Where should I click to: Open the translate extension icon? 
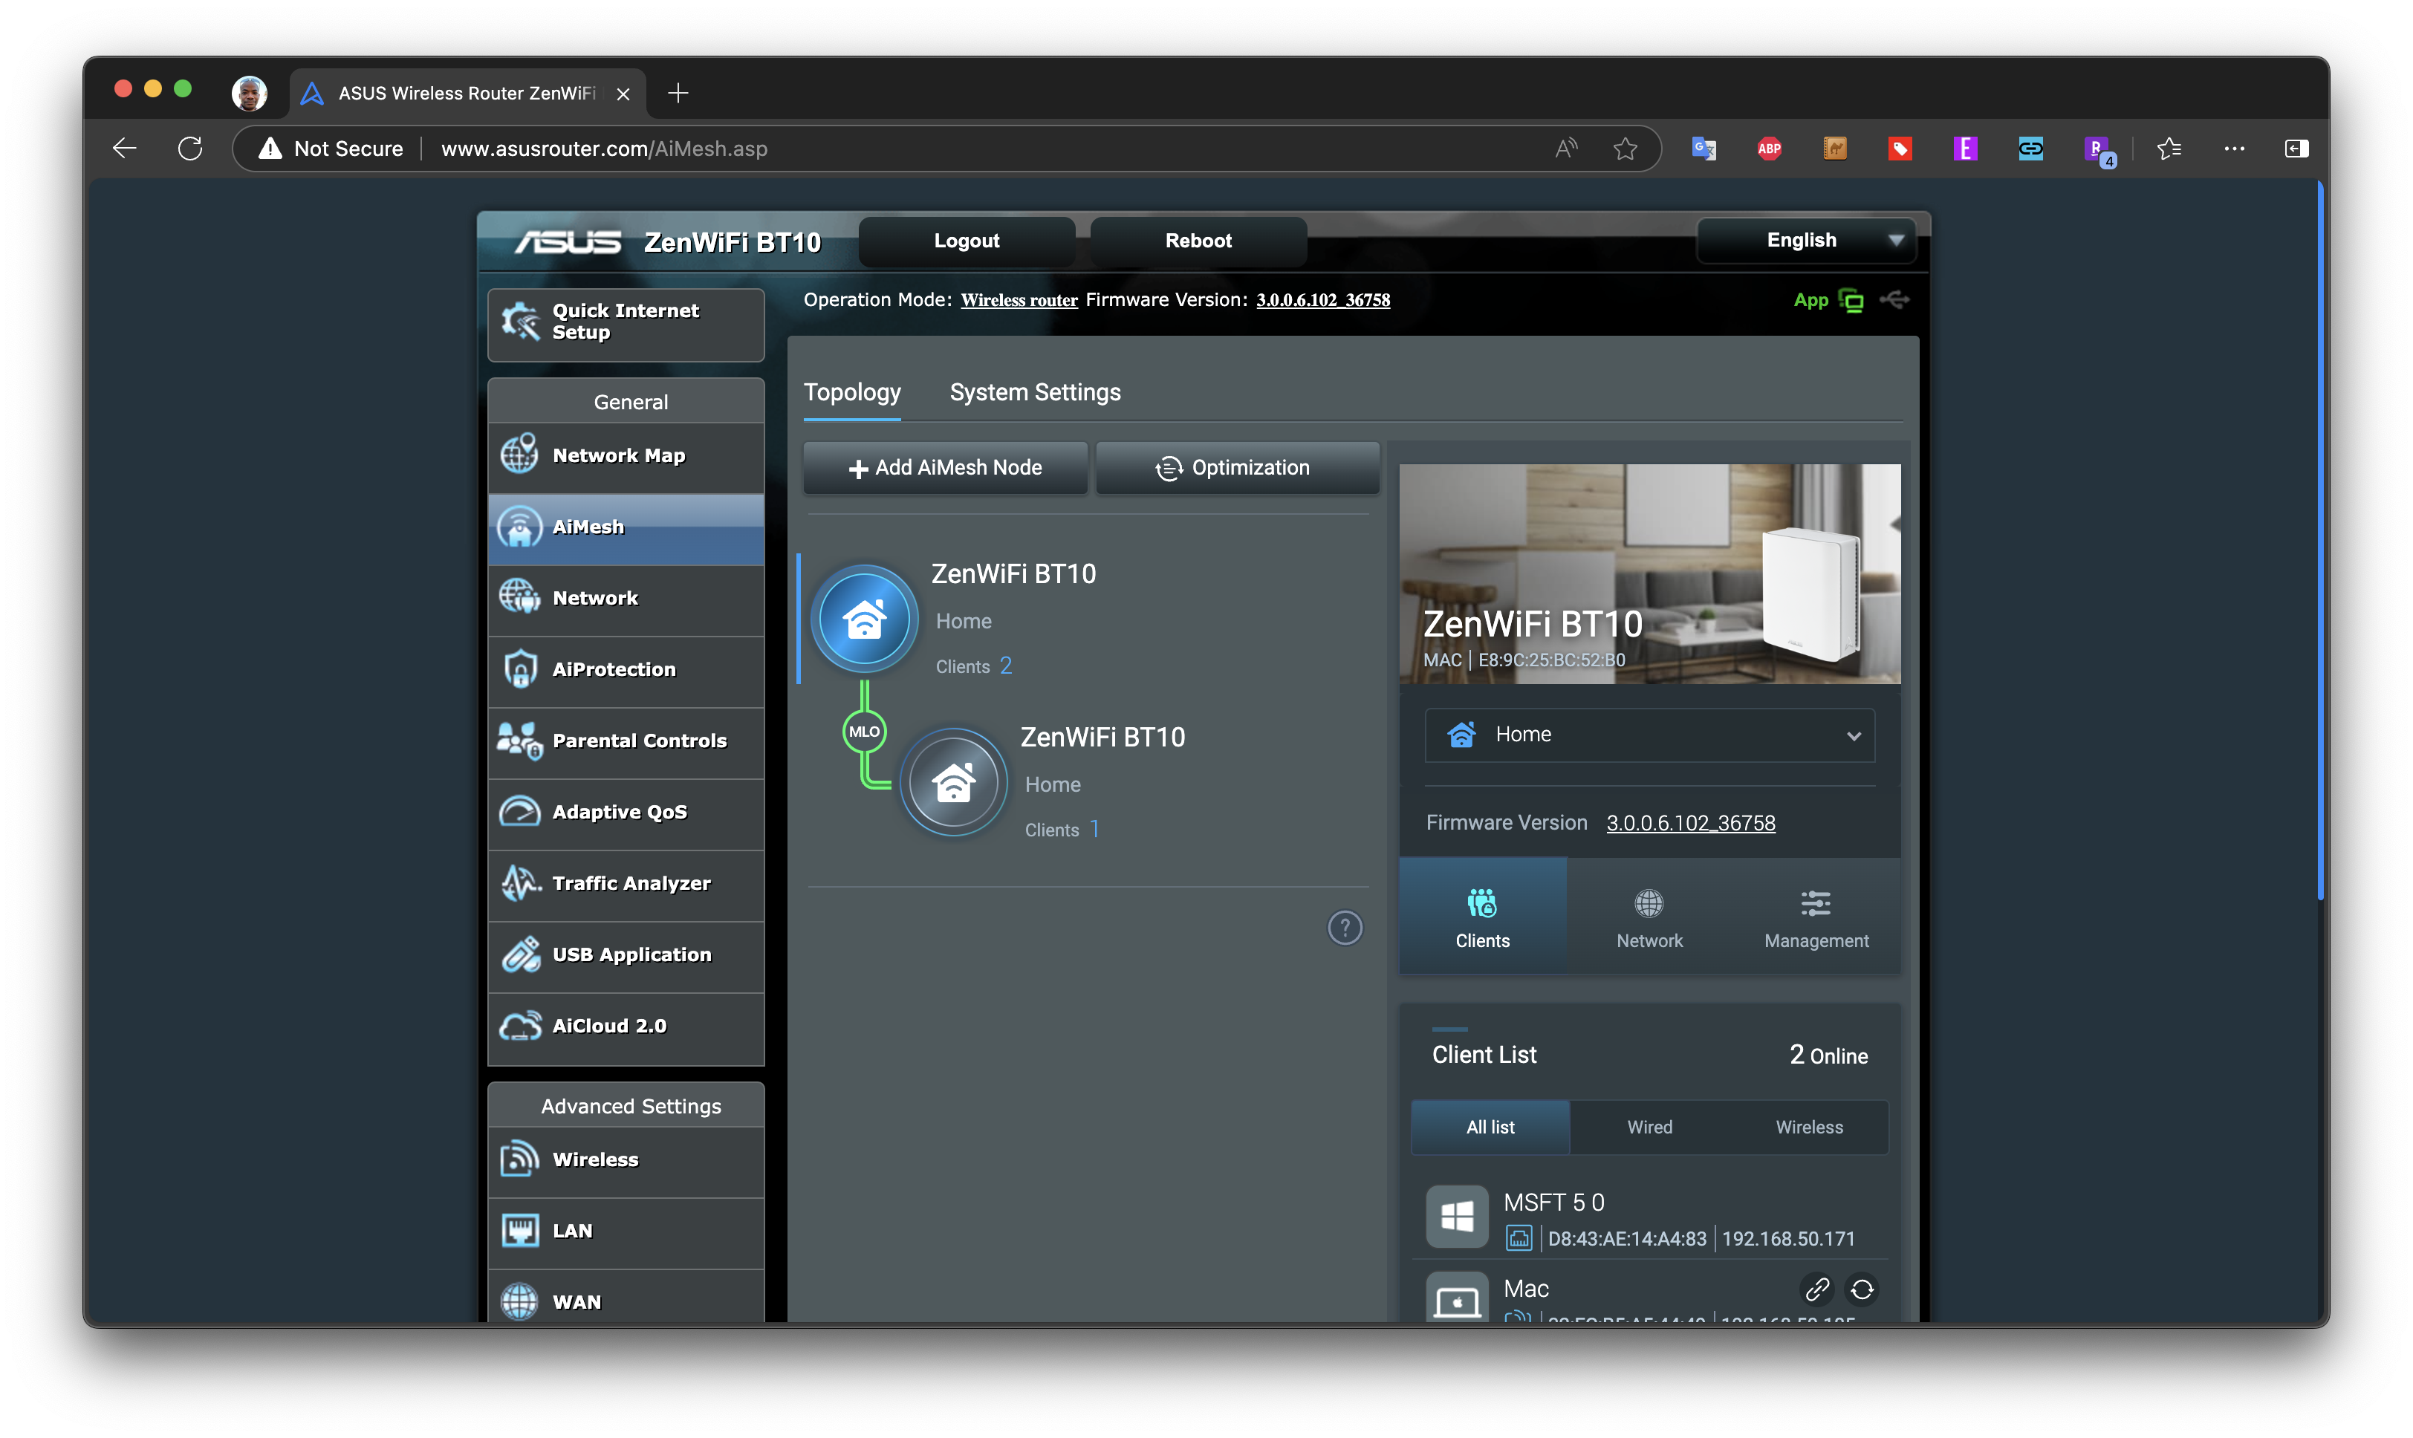pos(1704,149)
